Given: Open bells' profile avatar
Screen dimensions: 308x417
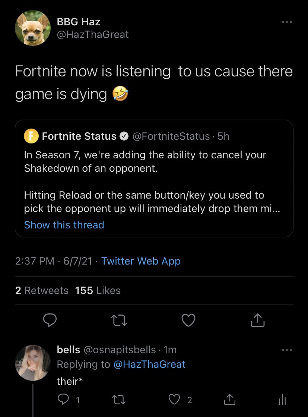Looking at the screenshot, I should (x=32, y=362).
